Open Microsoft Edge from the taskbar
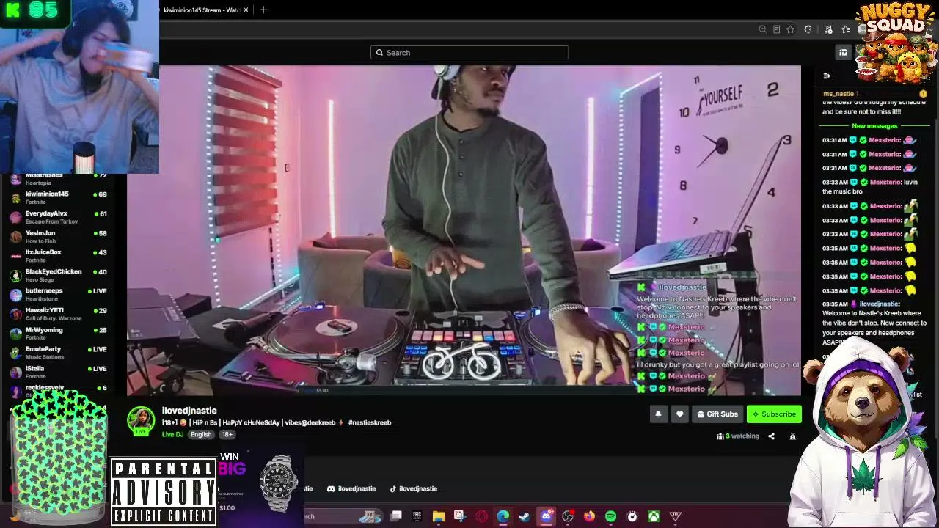The width and height of the screenshot is (939, 528). tap(503, 517)
